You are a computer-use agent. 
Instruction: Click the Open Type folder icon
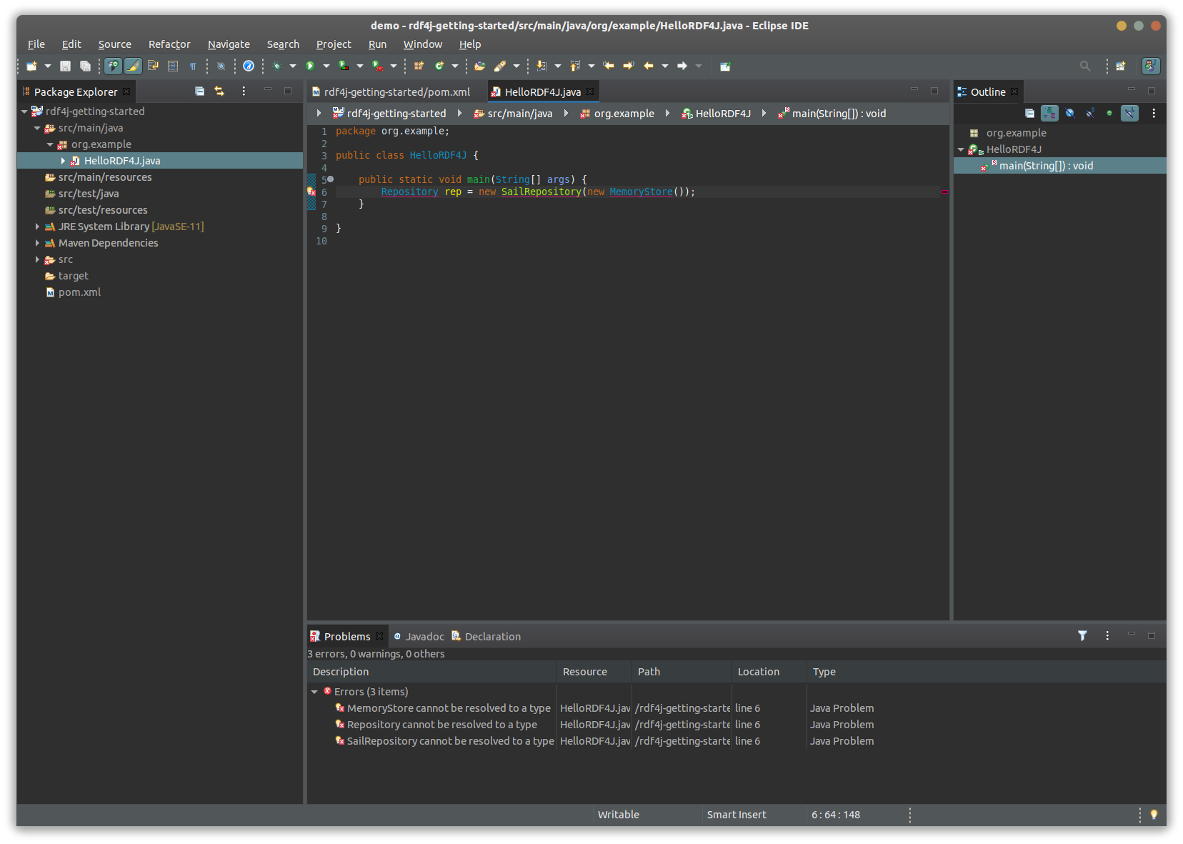(480, 66)
